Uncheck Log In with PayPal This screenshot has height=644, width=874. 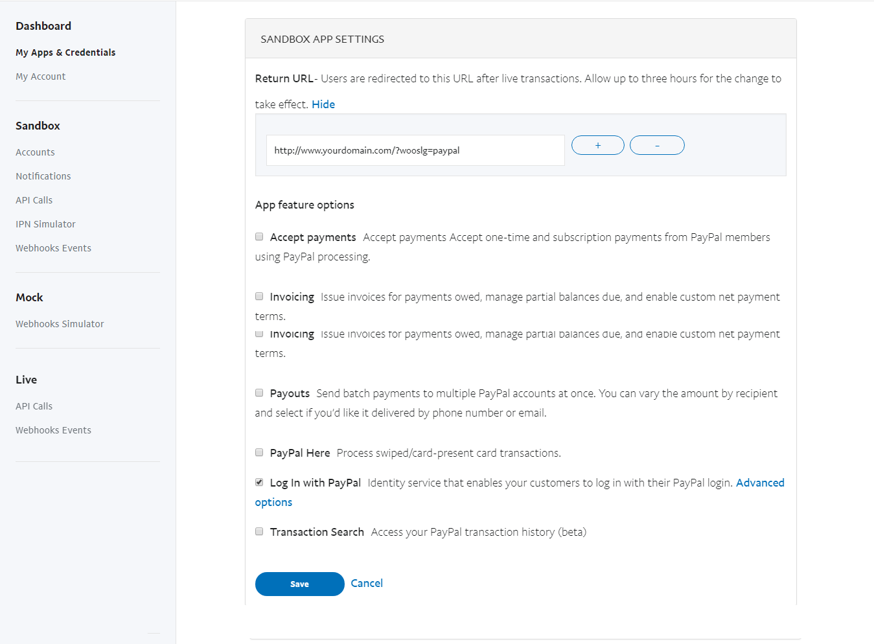point(259,483)
